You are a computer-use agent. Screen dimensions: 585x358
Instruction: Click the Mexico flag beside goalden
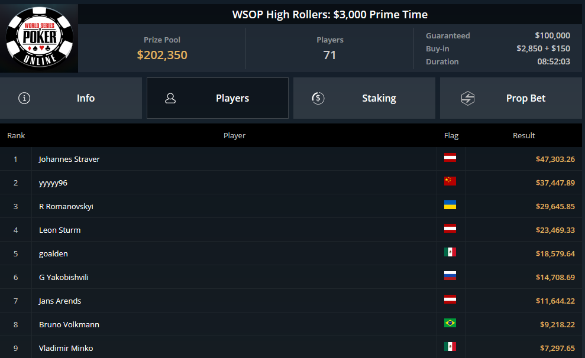coord(450,252)
